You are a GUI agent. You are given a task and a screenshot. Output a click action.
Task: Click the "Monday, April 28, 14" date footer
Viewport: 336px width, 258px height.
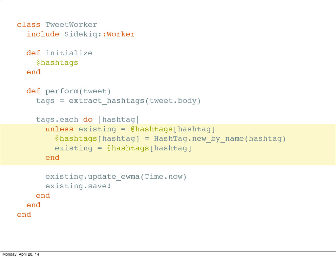click(x=20, y=254)
